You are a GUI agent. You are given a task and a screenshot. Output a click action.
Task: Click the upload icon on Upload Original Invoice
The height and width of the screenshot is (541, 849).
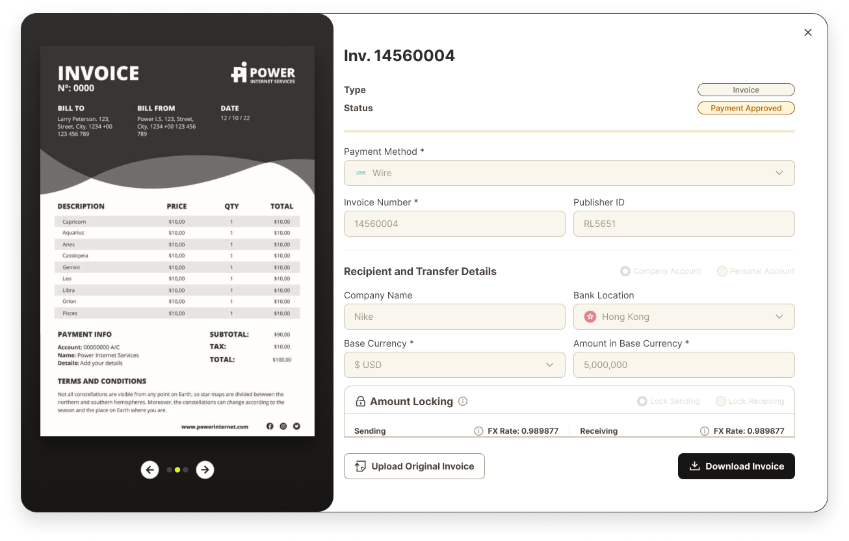tap(360, 466)
